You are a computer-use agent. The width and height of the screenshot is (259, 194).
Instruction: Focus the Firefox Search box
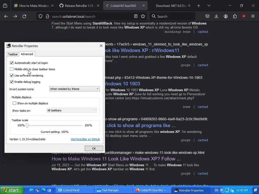[172, 16]
